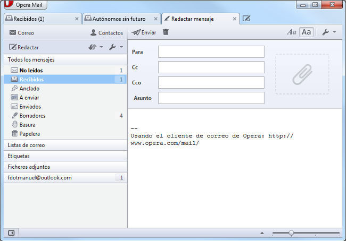Image resolution: width=346 pixels, height=241 pixels.
Task: Open dropdown arrow beside compose wrench
Action: 334,32
